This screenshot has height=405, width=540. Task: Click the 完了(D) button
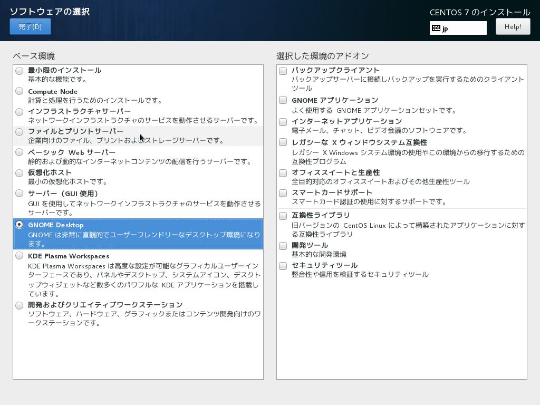(30, 26)
